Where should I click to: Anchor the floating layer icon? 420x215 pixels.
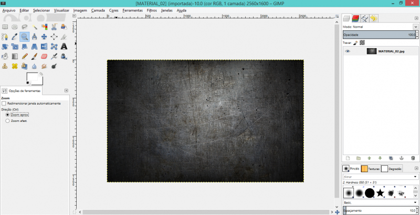point(401,157)
